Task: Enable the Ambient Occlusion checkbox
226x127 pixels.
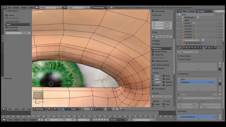Action: click(x=153, y=61)
